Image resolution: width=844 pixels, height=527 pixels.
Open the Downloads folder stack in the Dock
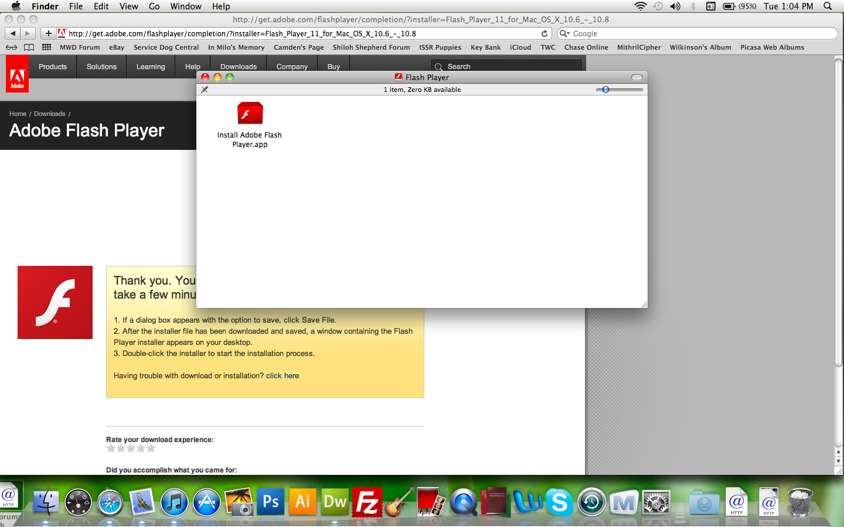point(704,502)
